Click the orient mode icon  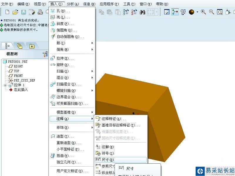pyautogui.click(x=183, y=12)
